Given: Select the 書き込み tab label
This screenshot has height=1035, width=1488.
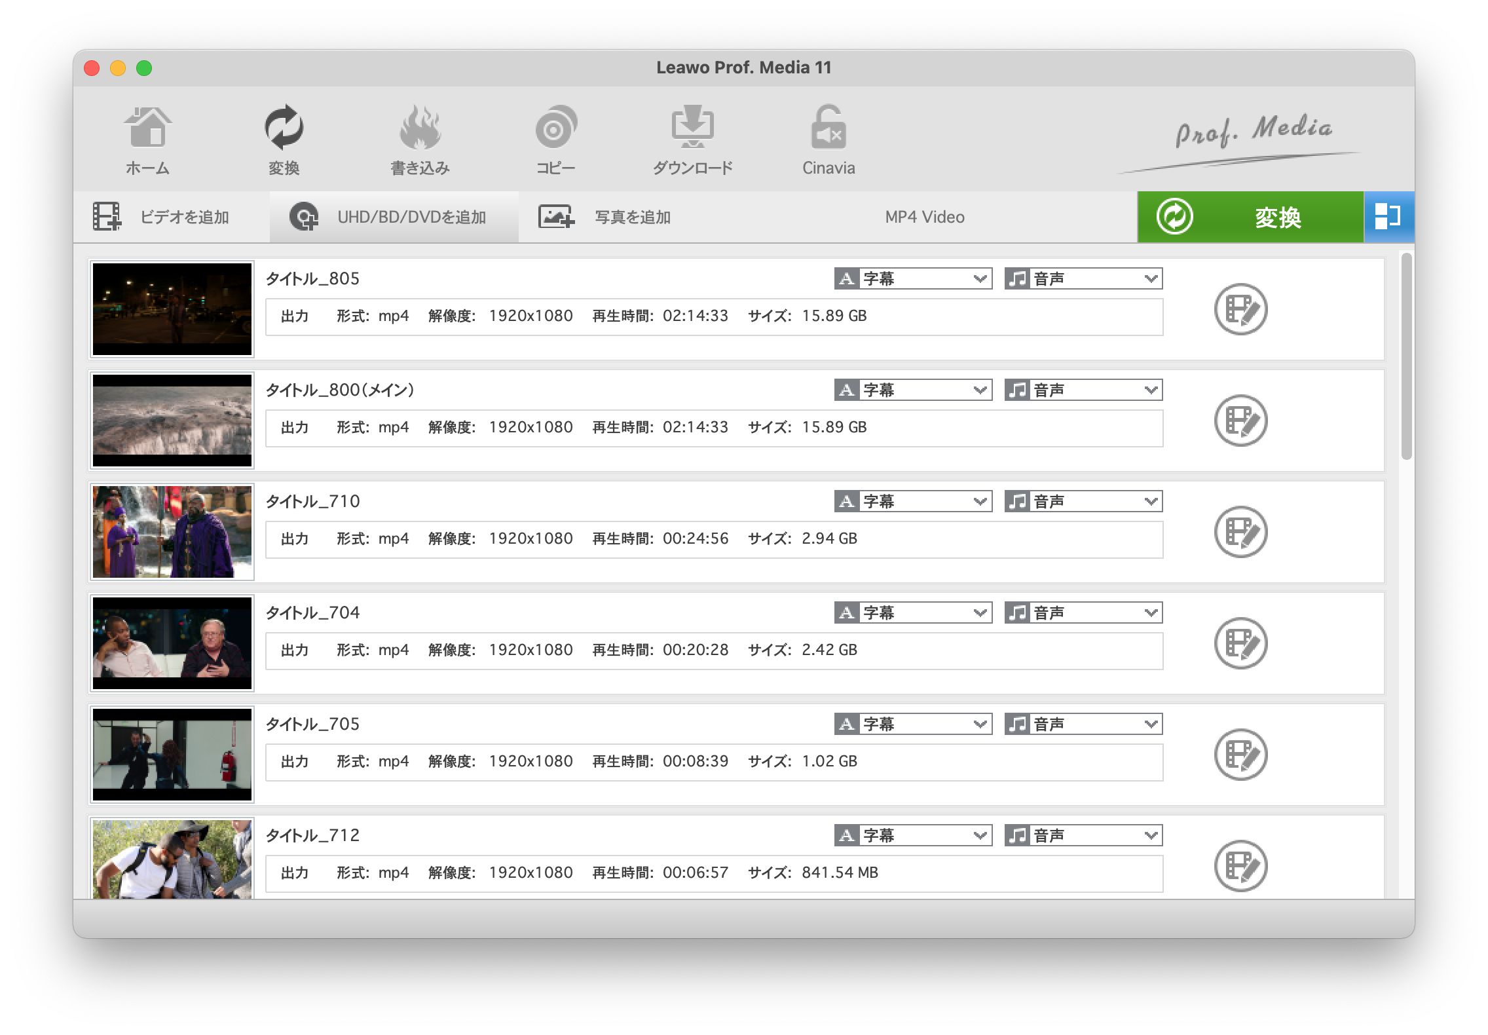Looking at the screenshot, I should pos(420,168).
